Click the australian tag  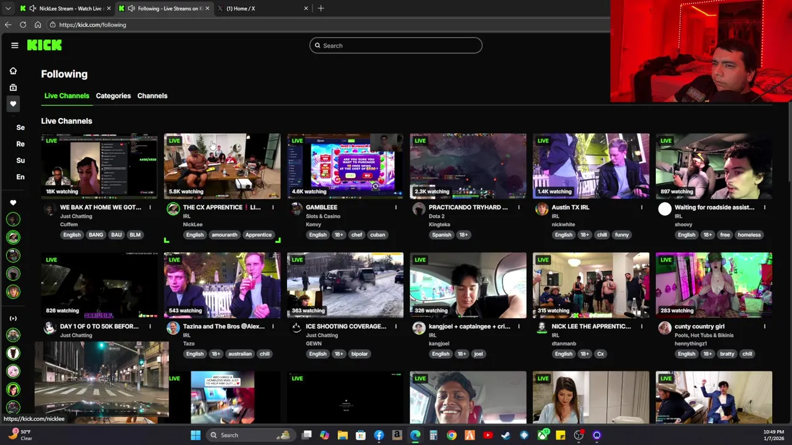click(x=239, y=354)
